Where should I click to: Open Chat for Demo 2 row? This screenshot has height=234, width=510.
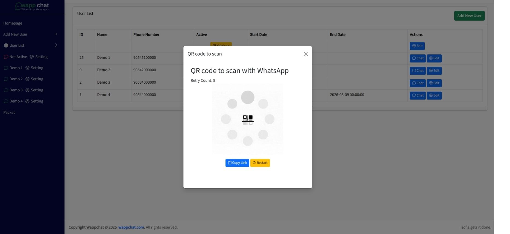coord(418,71)
